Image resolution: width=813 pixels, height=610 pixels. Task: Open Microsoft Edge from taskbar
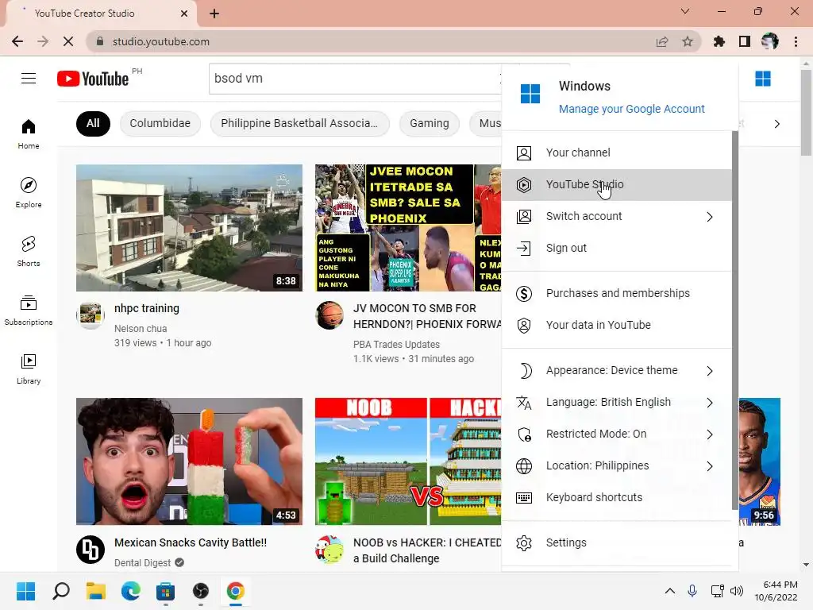point(131,591)
